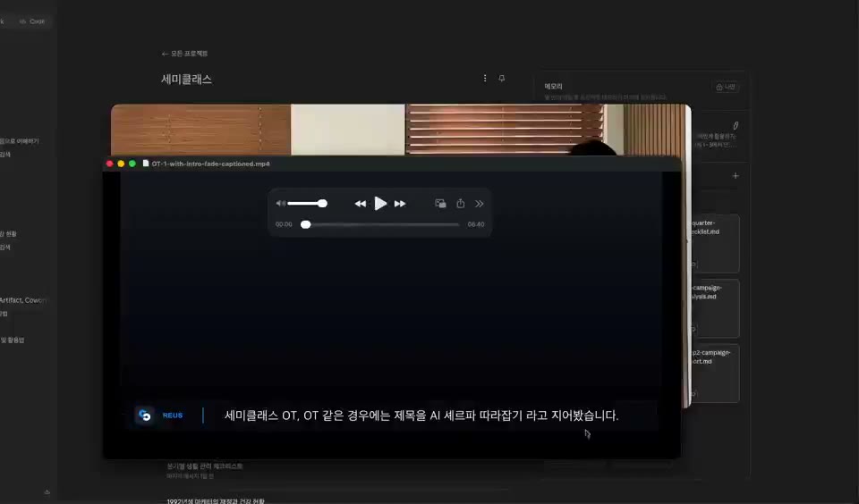Click the OT-1-with-intro-fade-captioned.mp4 title file icon
This screenshot has height=504, width=859.
[145, 164]
